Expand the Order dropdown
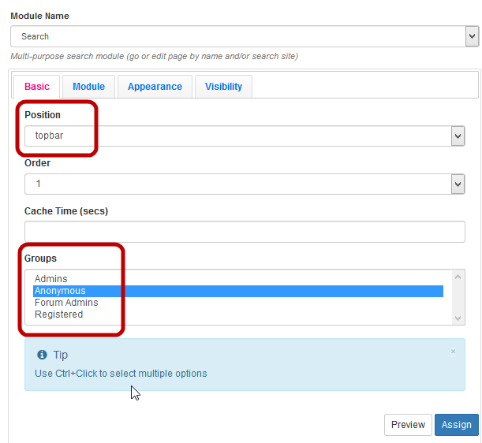This screenshot has width=482, height=443. (237, 184)
